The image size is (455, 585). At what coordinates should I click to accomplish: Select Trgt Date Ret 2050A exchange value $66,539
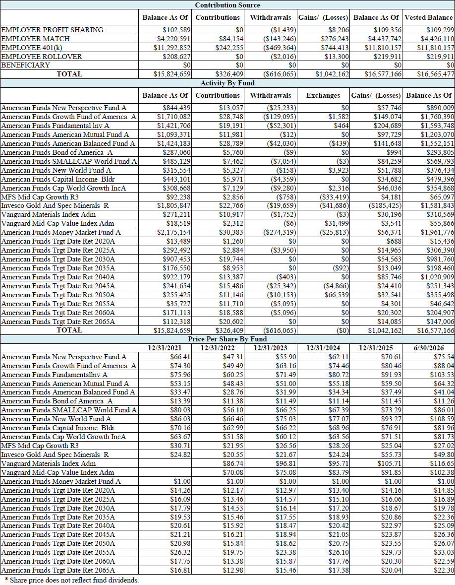tap(337, 295)
